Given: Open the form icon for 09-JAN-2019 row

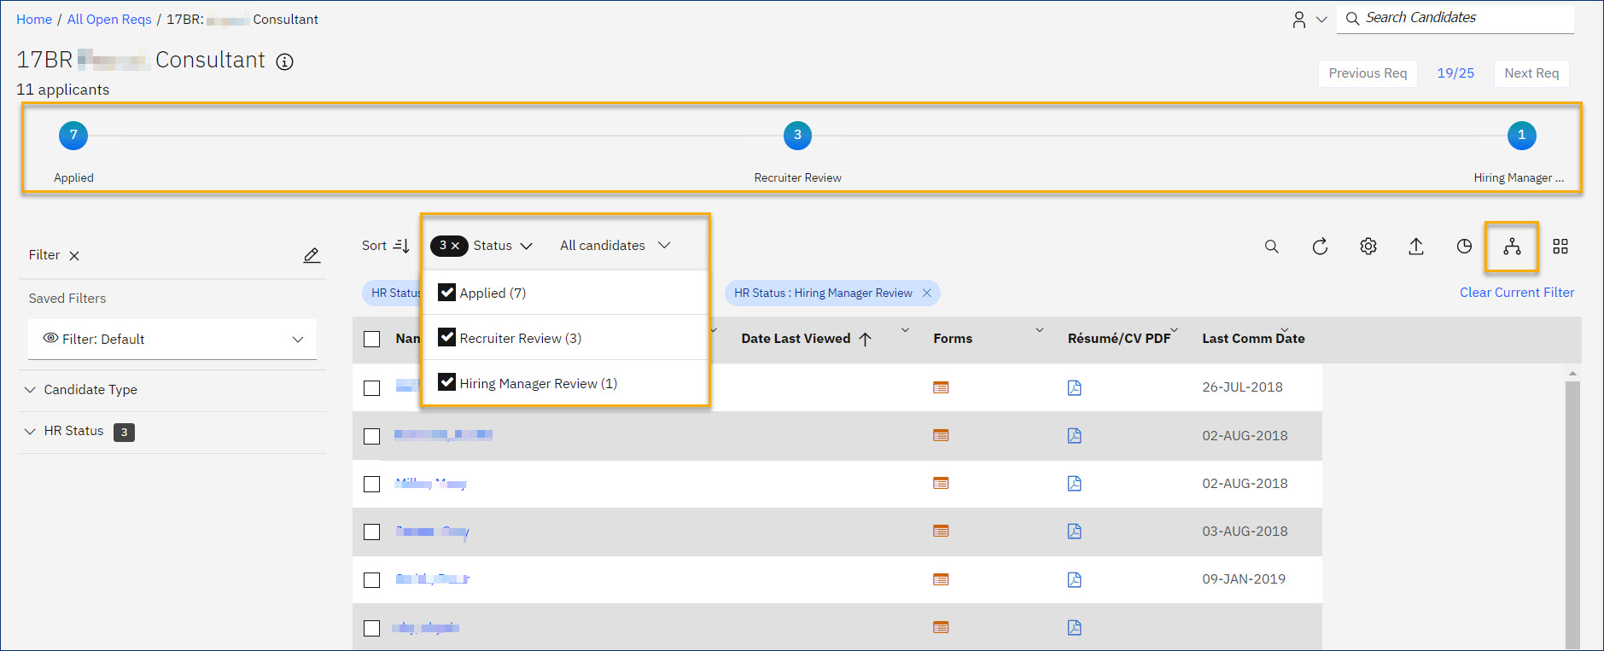Looking at the screenshot, I should (941, 579).
